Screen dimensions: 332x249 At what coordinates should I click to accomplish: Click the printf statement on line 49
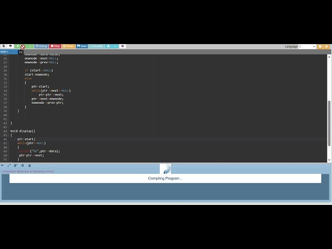pyautogui.click(x=39, y=151)
